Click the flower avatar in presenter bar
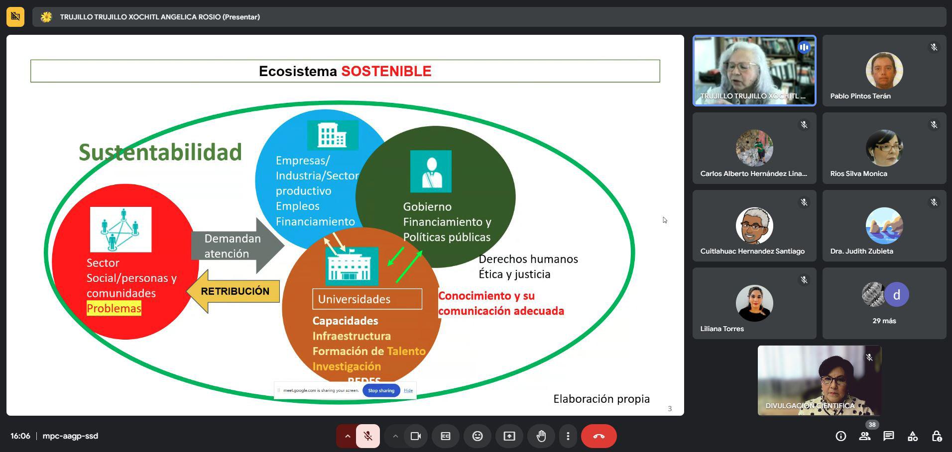Image resolution: width=952 pixels, height=452 pixels. [46, 17]
